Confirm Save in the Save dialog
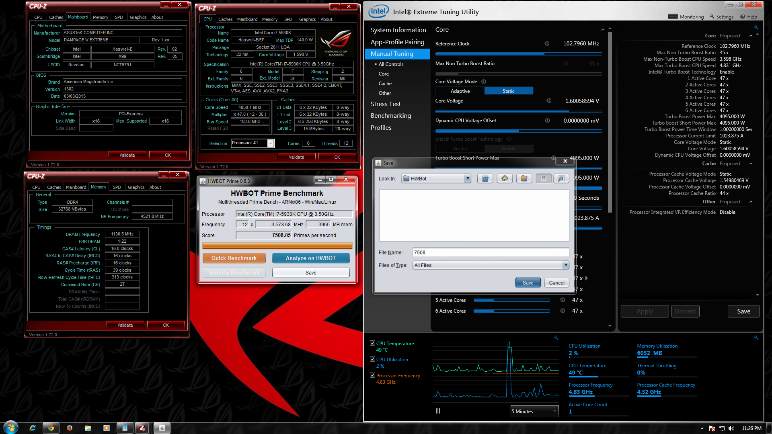772x434 pixels. (x=528, y=283)
